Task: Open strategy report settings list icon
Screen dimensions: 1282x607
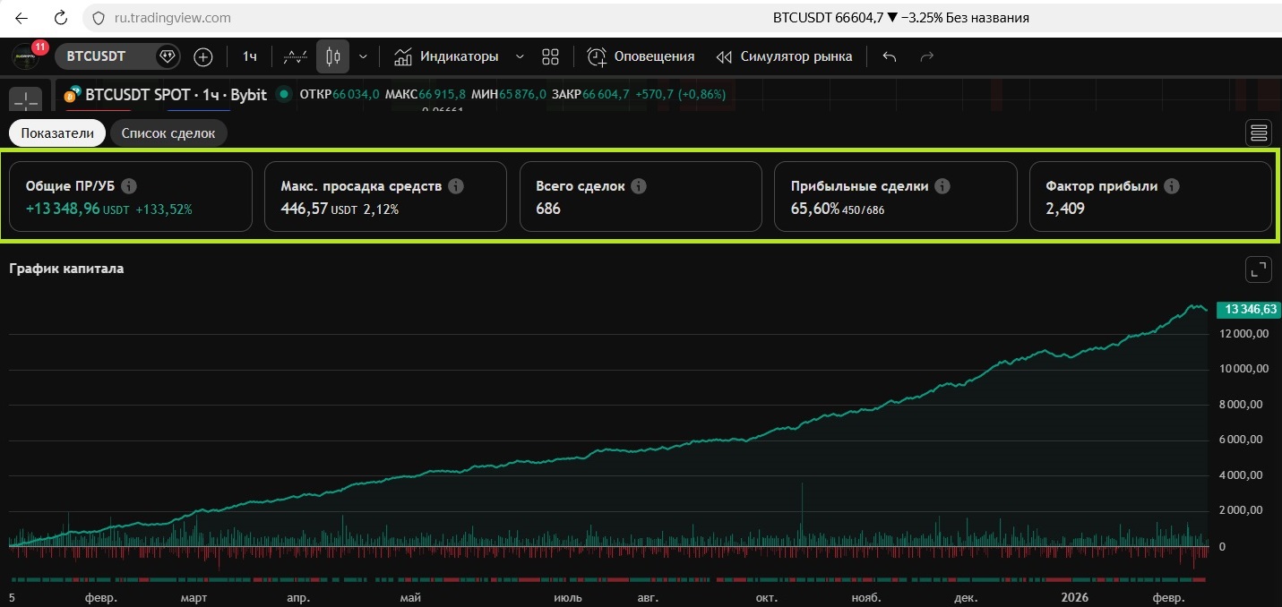Action: pos(1258,133)
